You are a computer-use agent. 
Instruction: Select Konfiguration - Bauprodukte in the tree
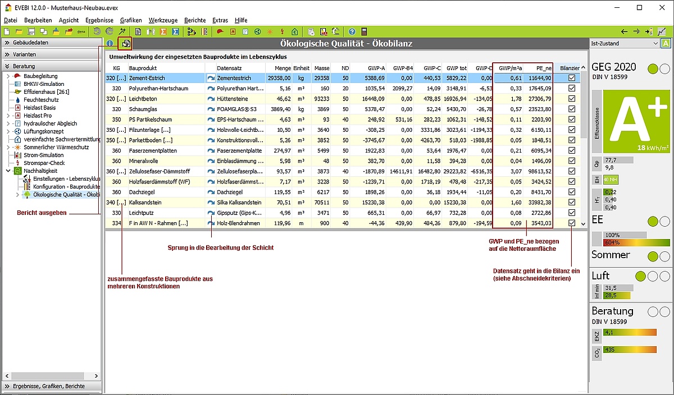(x=66, y=186)
